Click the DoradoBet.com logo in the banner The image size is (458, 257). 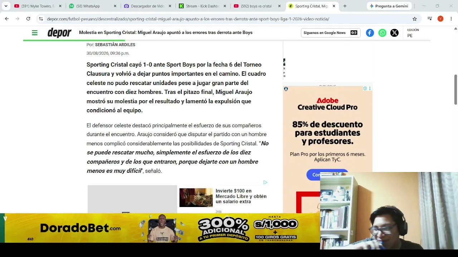80,228
